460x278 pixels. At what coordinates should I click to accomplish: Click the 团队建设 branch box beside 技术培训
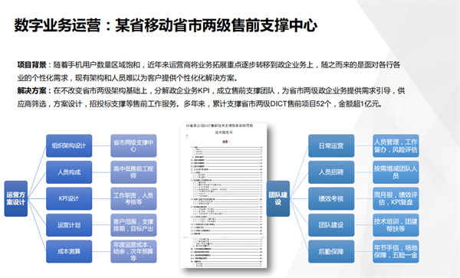tap(331, 225)
